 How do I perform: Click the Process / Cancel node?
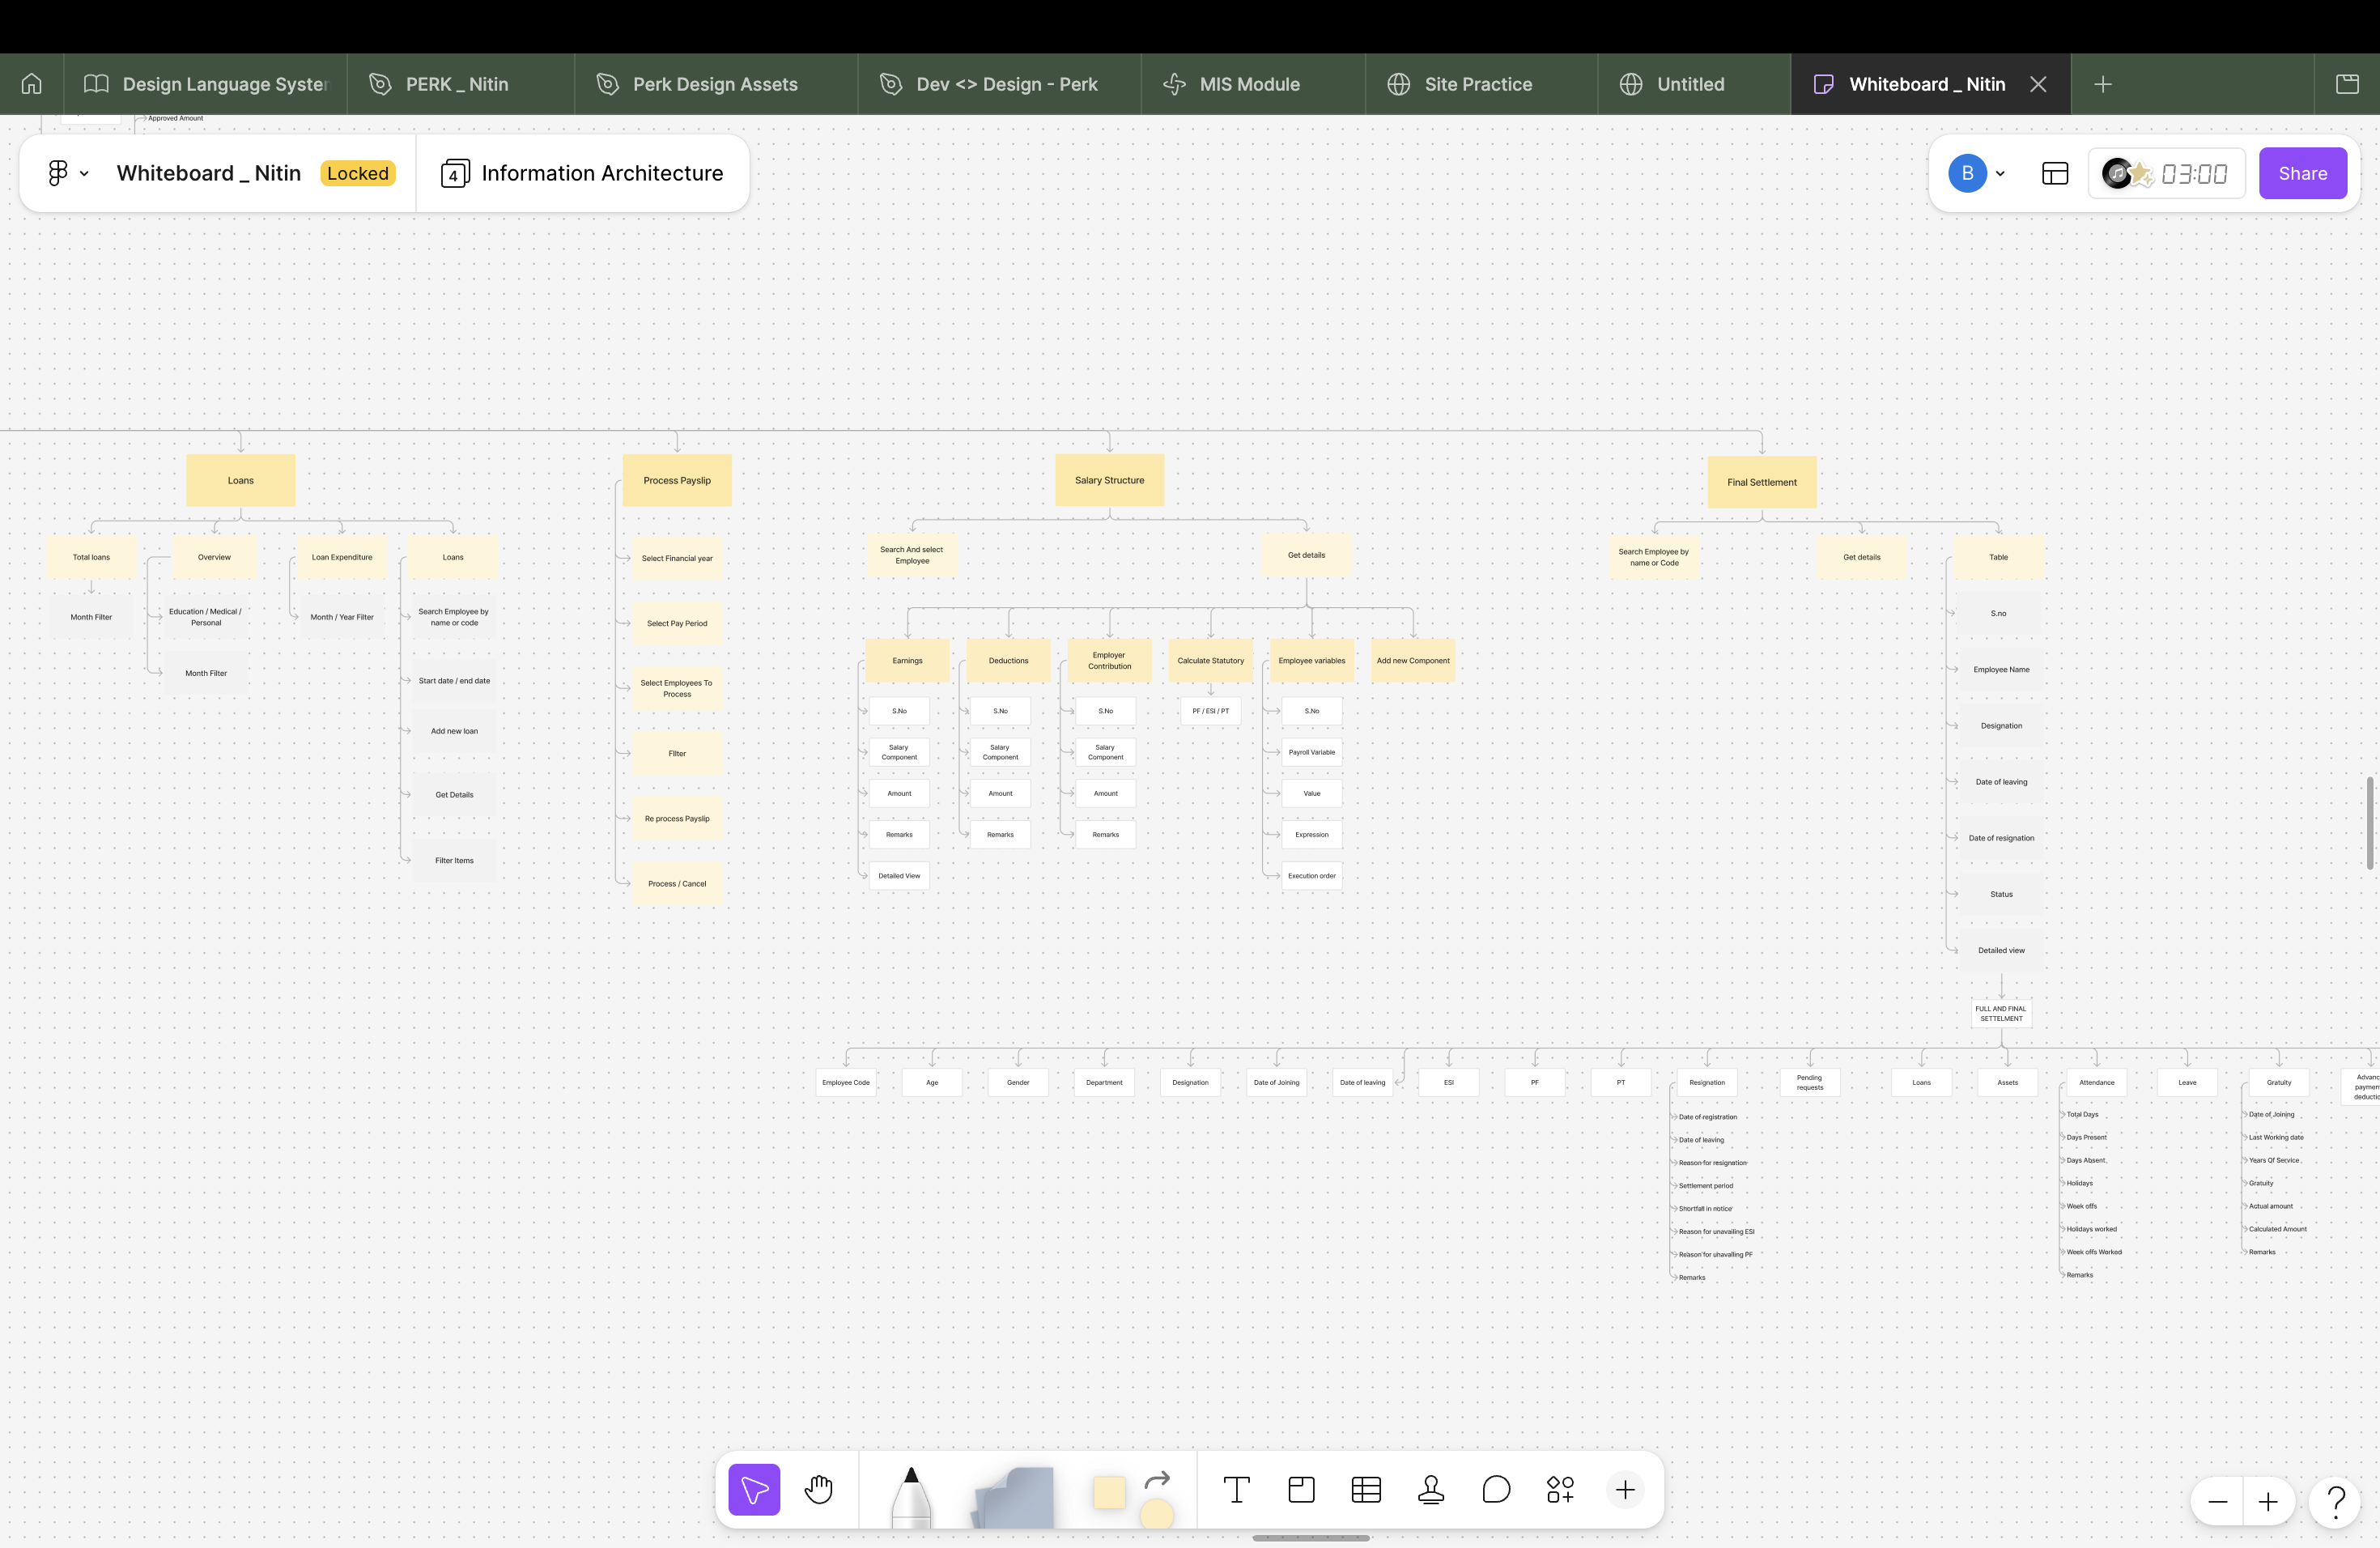coord(677,883)
